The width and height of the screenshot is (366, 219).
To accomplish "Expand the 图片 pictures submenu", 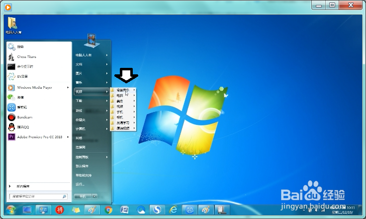I will 91,73.
